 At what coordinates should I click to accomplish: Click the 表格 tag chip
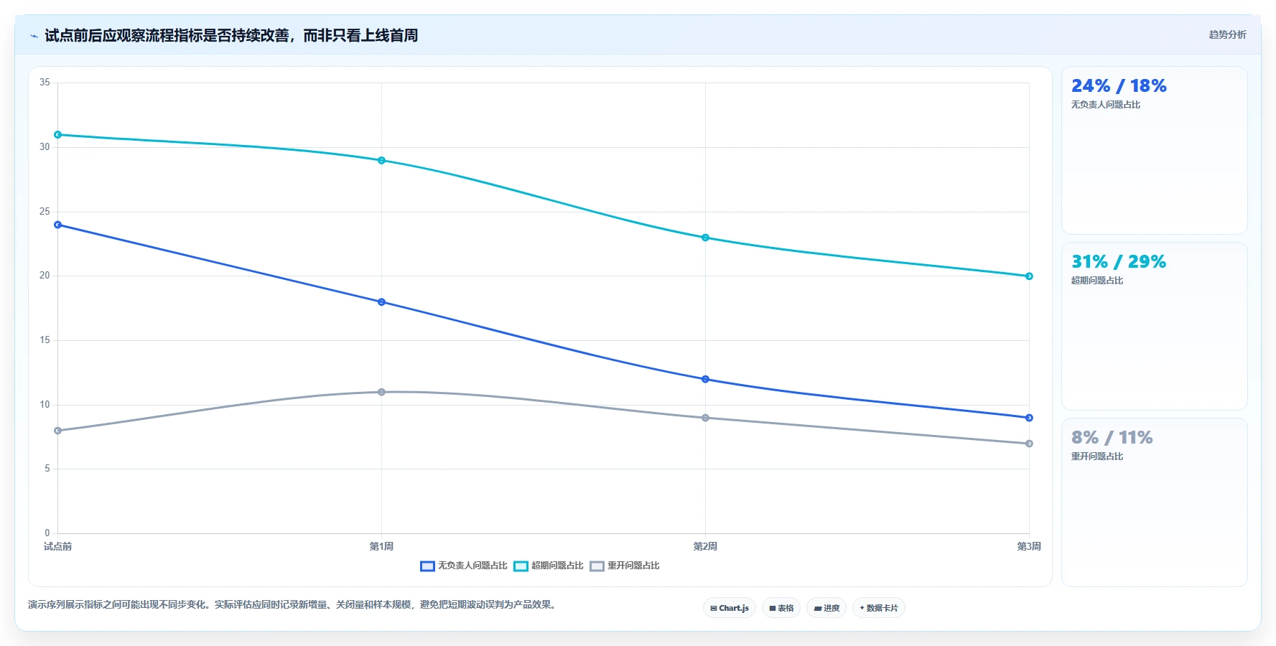click(x=781, y=608)
